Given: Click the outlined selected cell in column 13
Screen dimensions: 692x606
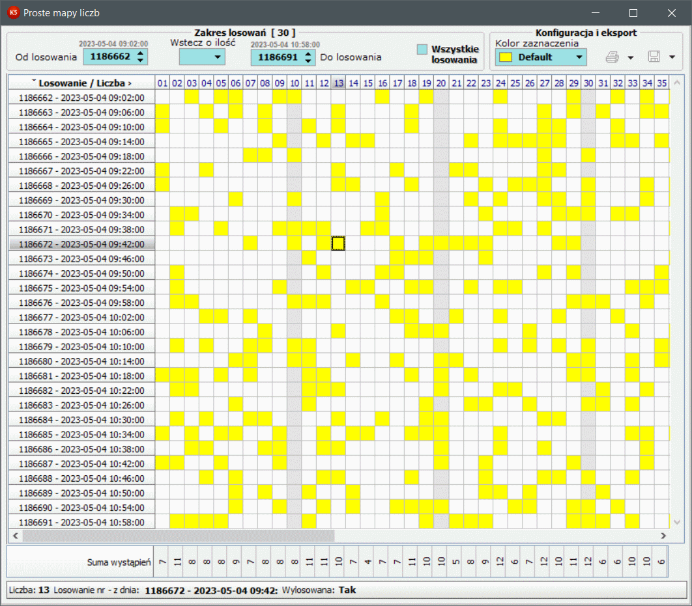Looking at the screenshot, I should point(338,243).
